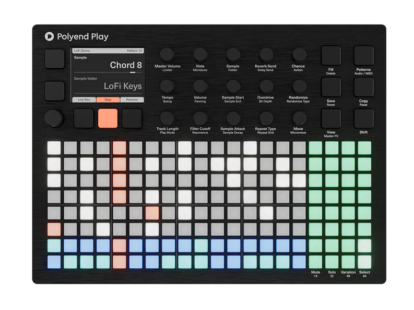Select the Live Rec tab on display

(x=84, y=100)
